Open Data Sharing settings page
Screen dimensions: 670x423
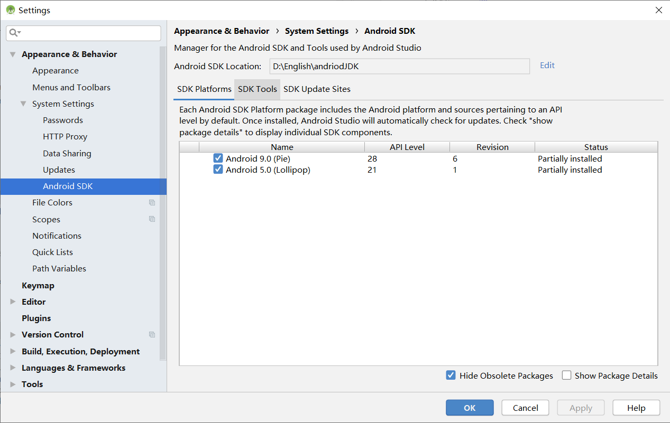tap(67, 154)
